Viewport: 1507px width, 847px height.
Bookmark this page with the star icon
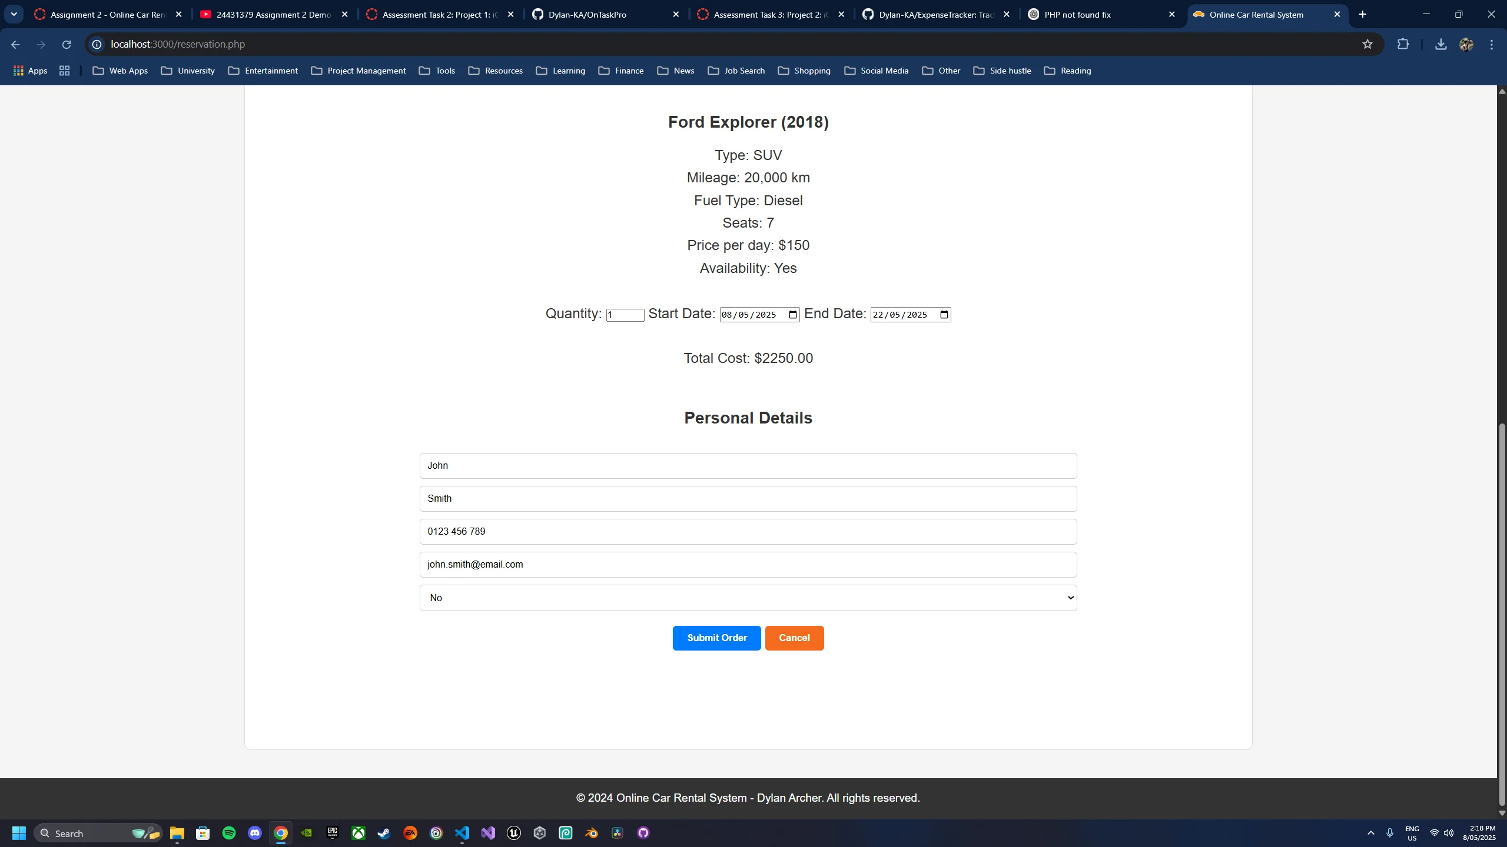[x=1367, y=44]
